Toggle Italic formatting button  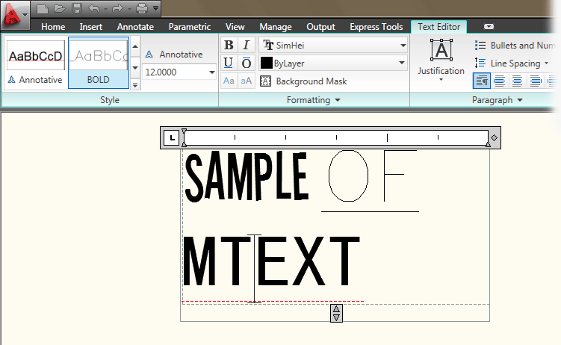[x=247, y=45]
